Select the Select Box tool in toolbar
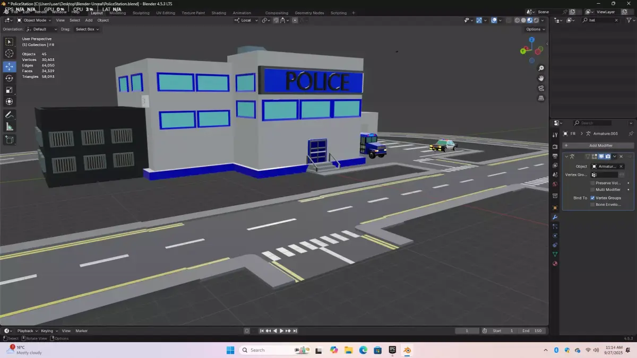 point(9,41)
